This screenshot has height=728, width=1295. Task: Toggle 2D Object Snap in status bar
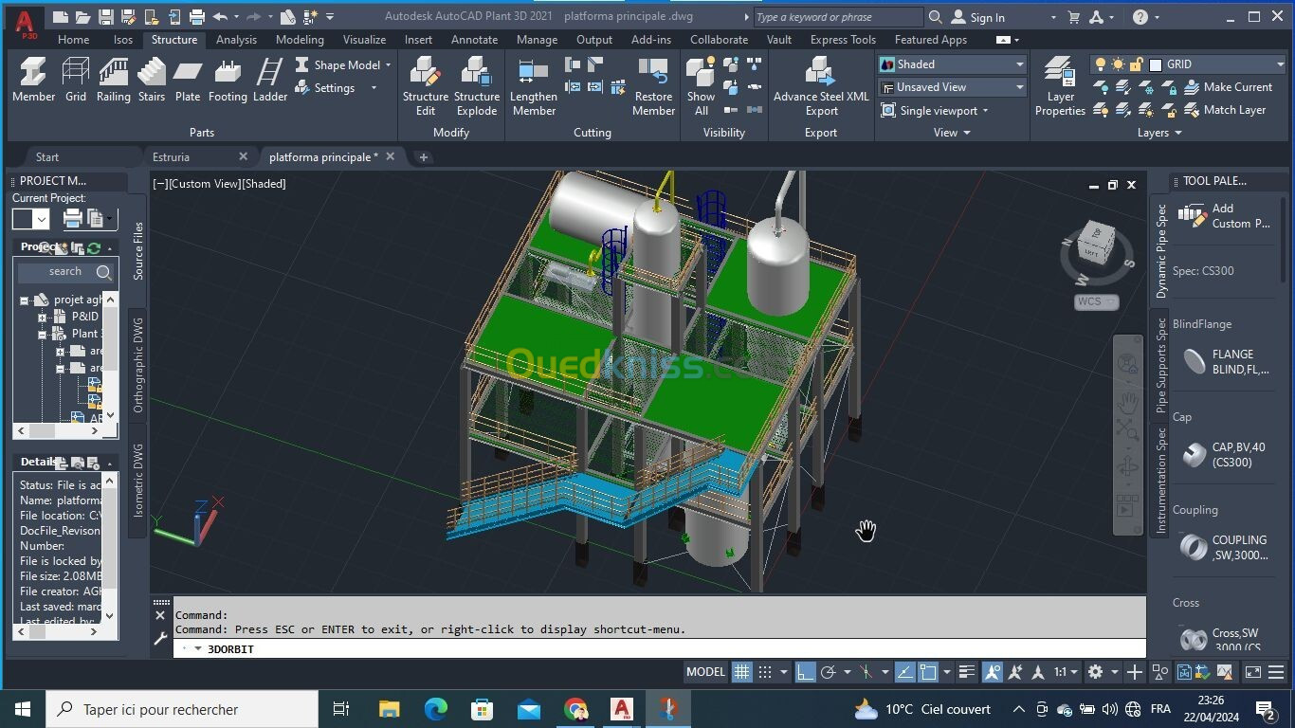927,672
